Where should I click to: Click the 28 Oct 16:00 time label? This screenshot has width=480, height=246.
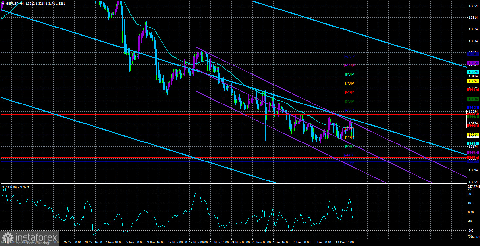click(x=93, y=243)
